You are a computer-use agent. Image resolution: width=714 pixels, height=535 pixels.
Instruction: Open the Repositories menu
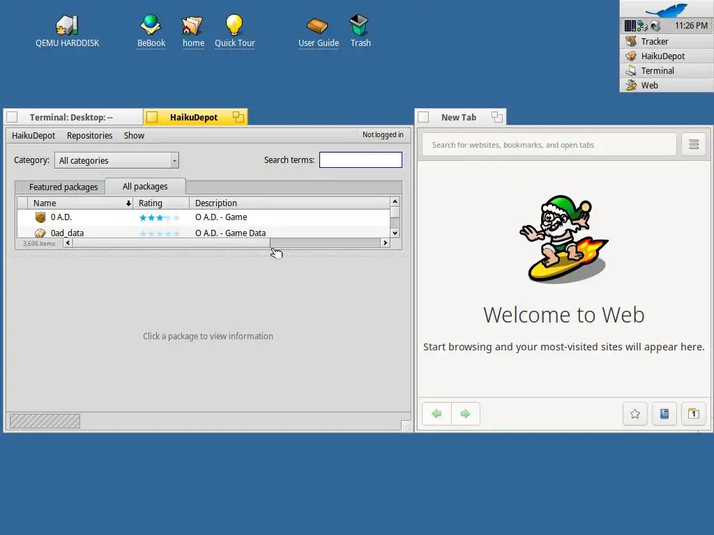89,136
